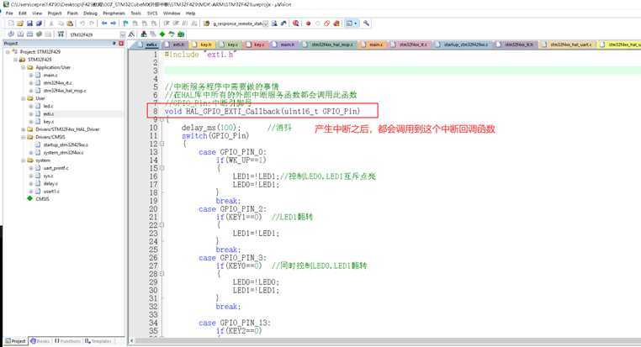The width and height of the screenshot is (641, 347).
Task: Insert a breakpoint using the red dot icon
Action: 308,24
